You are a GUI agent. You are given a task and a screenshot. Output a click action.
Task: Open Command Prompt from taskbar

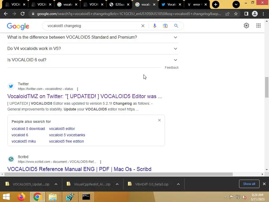coord(86,197)
